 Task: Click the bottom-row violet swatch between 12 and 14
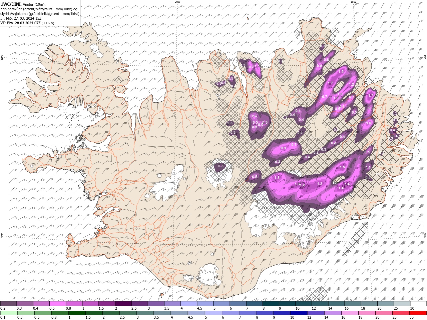click(316, 313)
